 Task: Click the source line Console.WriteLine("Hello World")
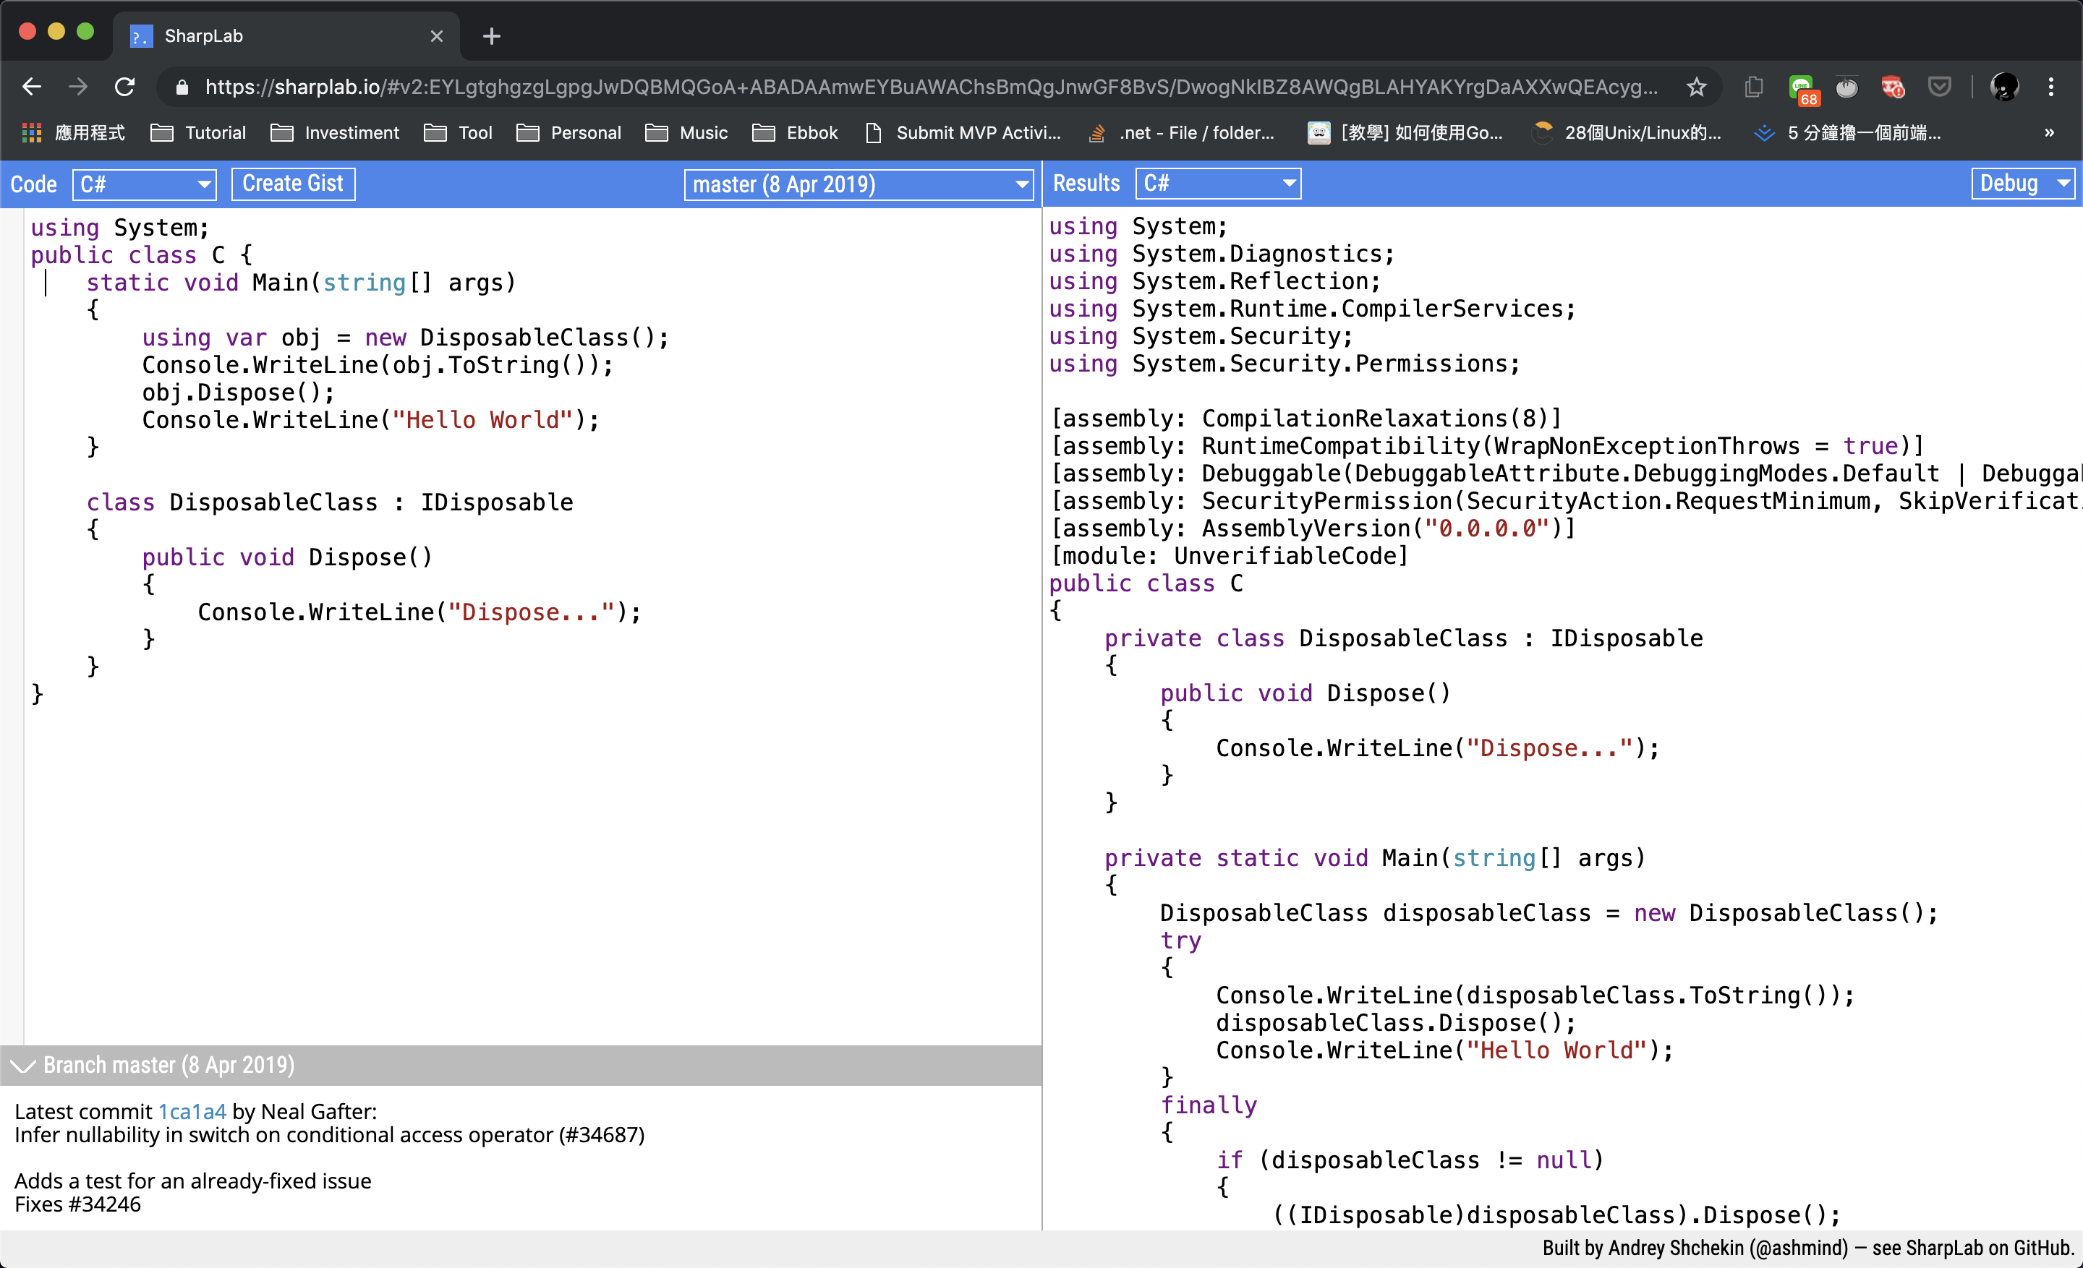[371, 420]
